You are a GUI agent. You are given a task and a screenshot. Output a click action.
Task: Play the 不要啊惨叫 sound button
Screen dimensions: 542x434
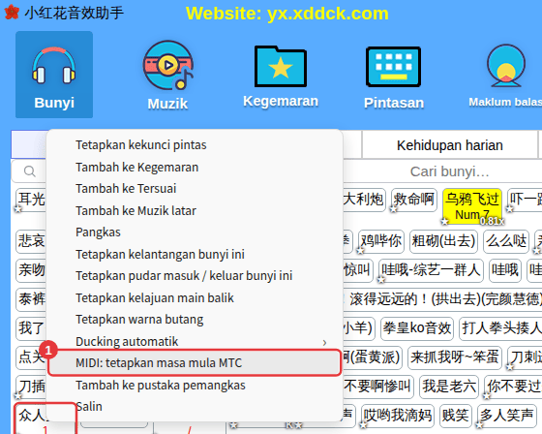(377, 386)
